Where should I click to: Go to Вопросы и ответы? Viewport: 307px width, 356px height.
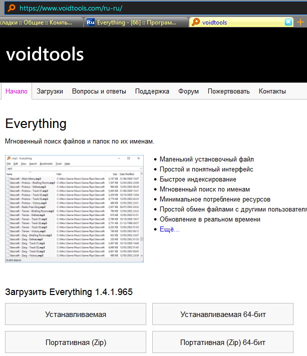[99, 91]
